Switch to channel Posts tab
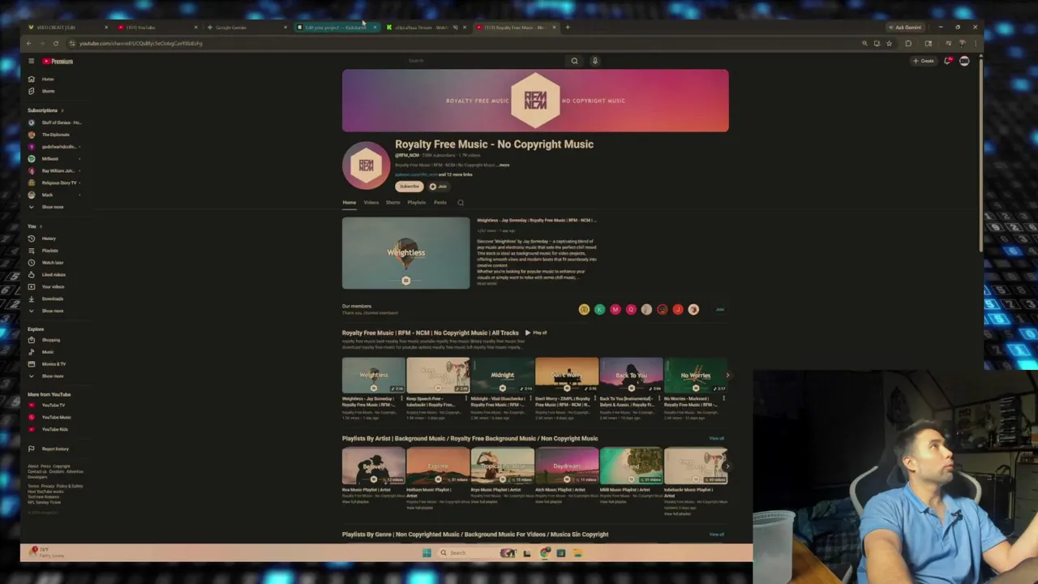The width and height of the screenshot is (1038, 584). coord(440,203)
